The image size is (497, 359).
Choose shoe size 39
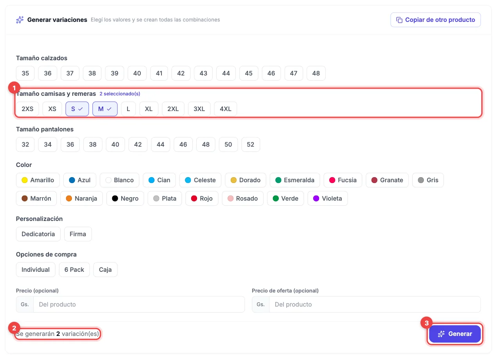pos(115,74)
